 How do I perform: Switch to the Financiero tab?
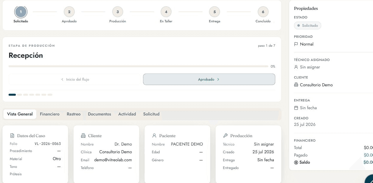coord(50,114)
